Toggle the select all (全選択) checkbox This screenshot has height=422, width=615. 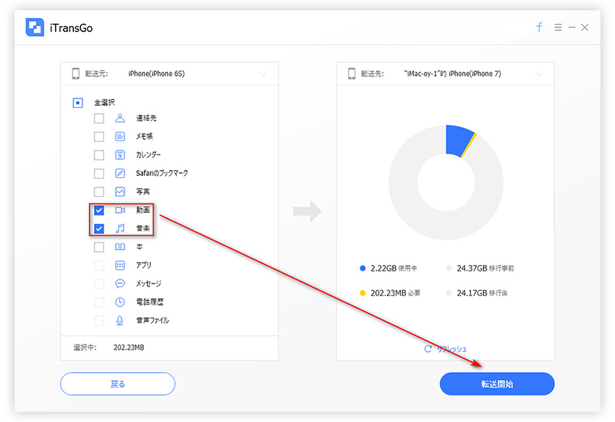click(x=78, y=103)
